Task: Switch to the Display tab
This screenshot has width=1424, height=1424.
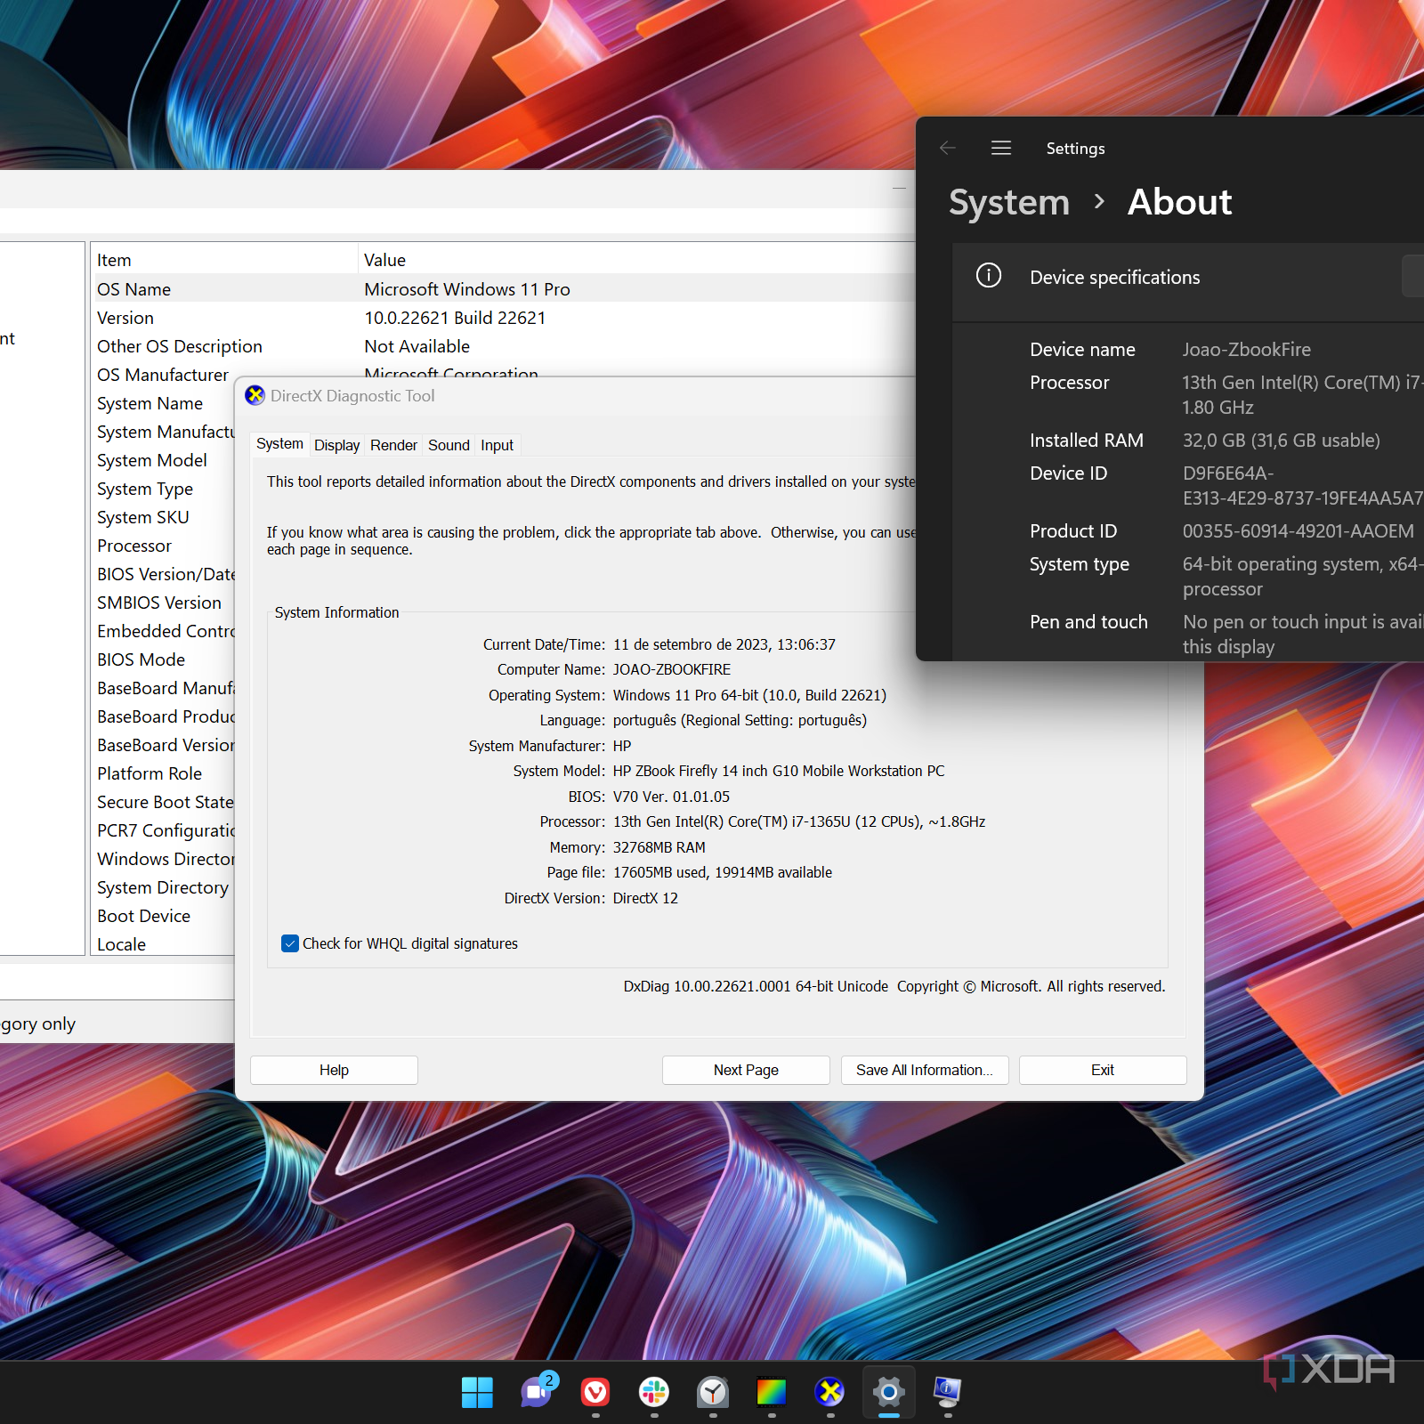Action: [x=336, y=445]
